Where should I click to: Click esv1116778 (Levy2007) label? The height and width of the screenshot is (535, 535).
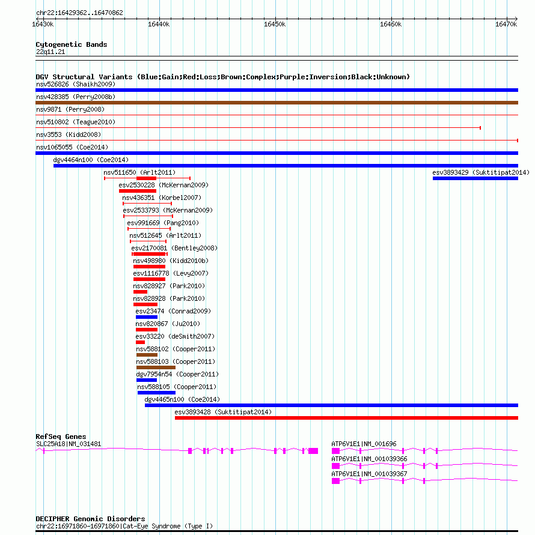click(171, 274)
